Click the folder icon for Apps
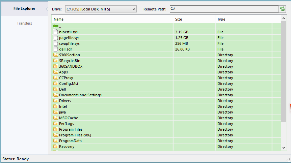 click(x=55, y=72)
